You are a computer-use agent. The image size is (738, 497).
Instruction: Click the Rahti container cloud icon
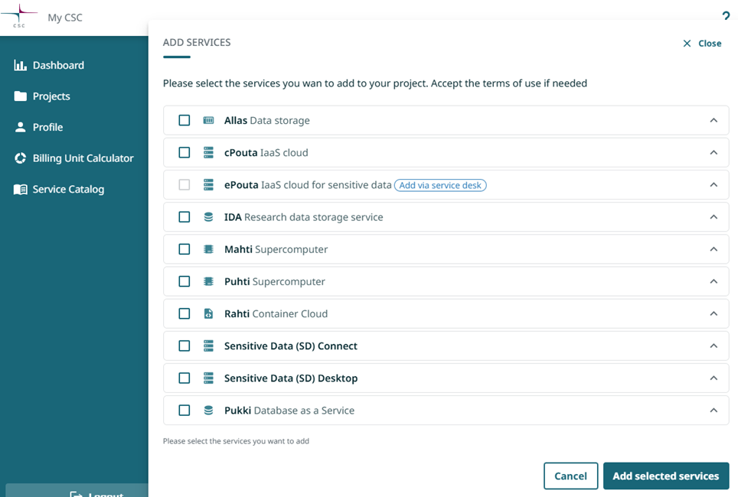pos(208,313)
